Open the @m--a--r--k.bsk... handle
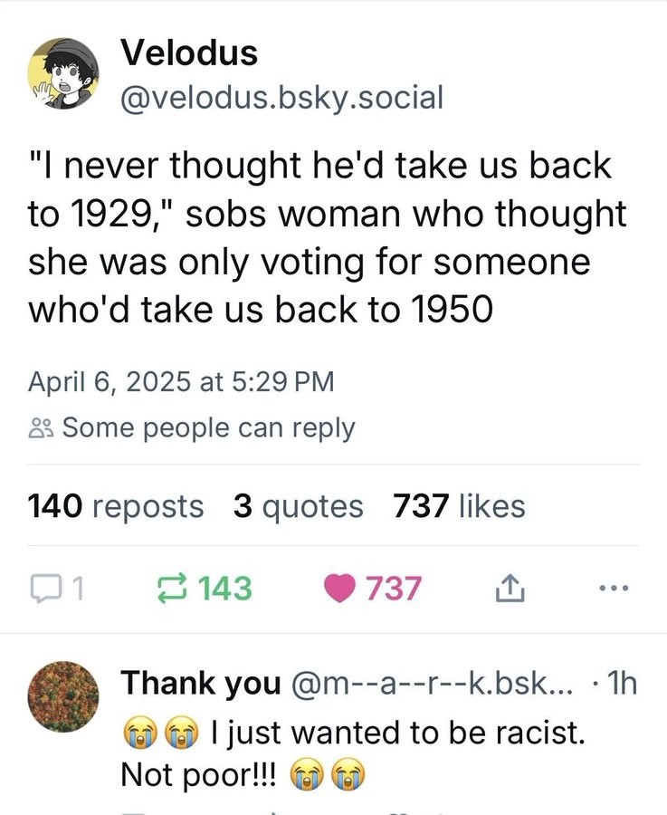The width and height of the screenshot is (667, 815). click(433, 683)
